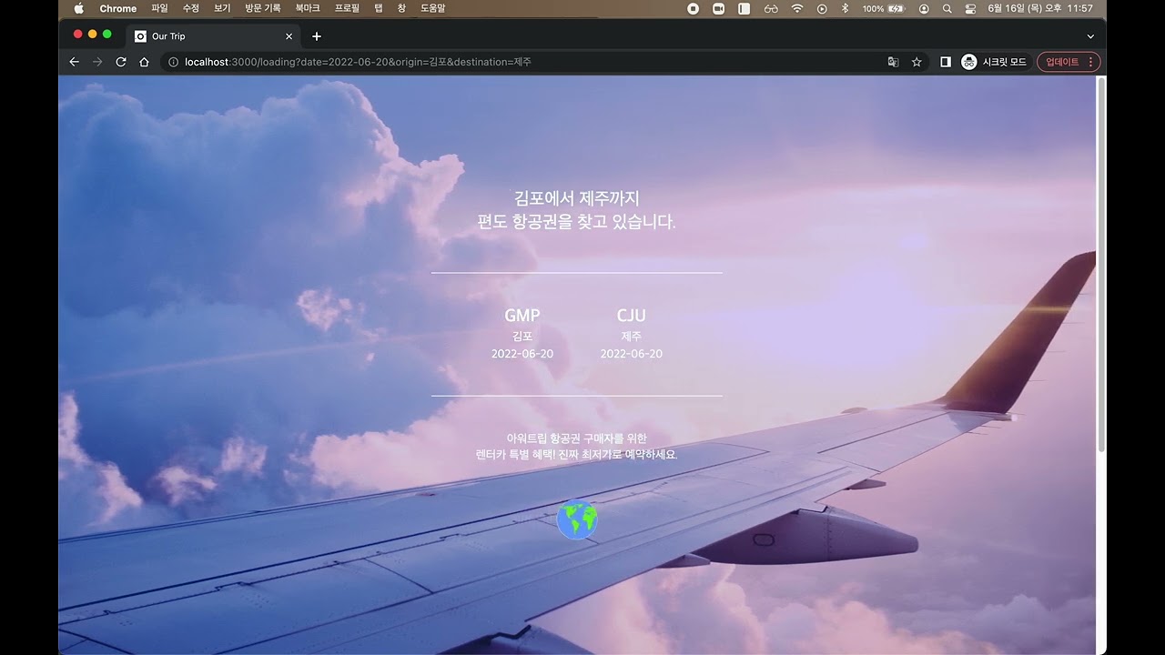The height and width of the screenshot is (655, 1165).
Task: Click the spinning globe loading icon
Action: [577, 520]
